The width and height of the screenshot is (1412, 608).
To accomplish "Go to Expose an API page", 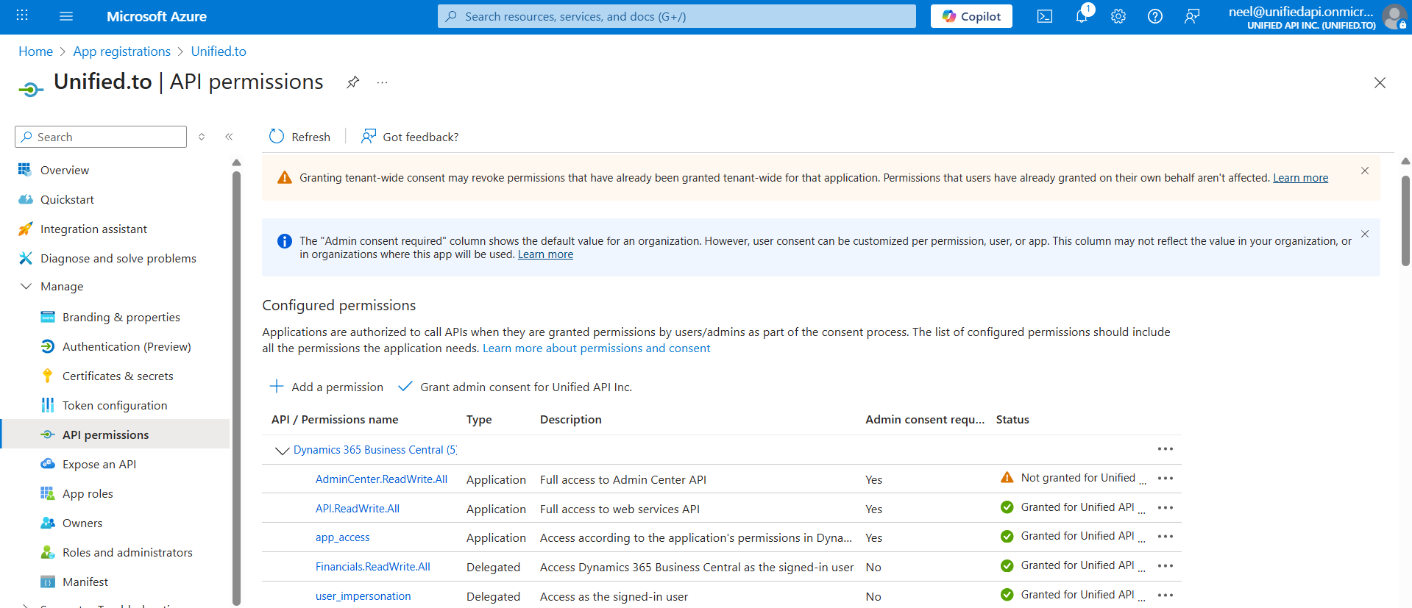I will click(x=99, y=464).
